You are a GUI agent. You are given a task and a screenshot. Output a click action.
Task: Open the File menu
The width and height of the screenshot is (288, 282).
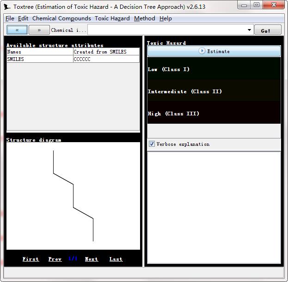tap(10, 18)
